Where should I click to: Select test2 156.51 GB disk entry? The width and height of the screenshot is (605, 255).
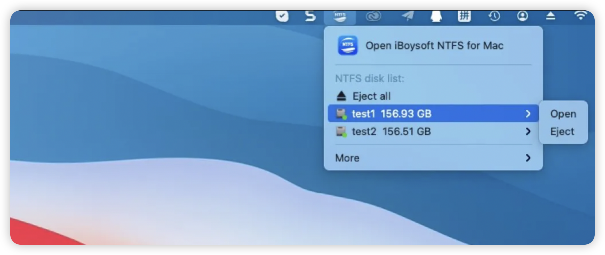coord(433,132)
